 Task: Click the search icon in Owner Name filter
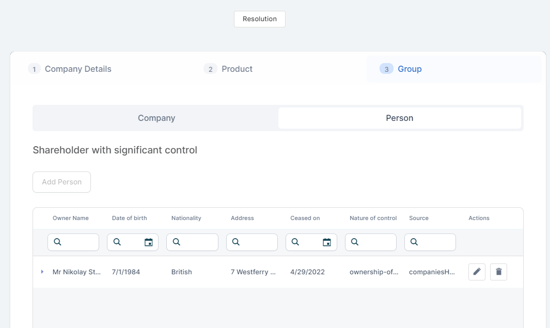[x=57, y=242]
